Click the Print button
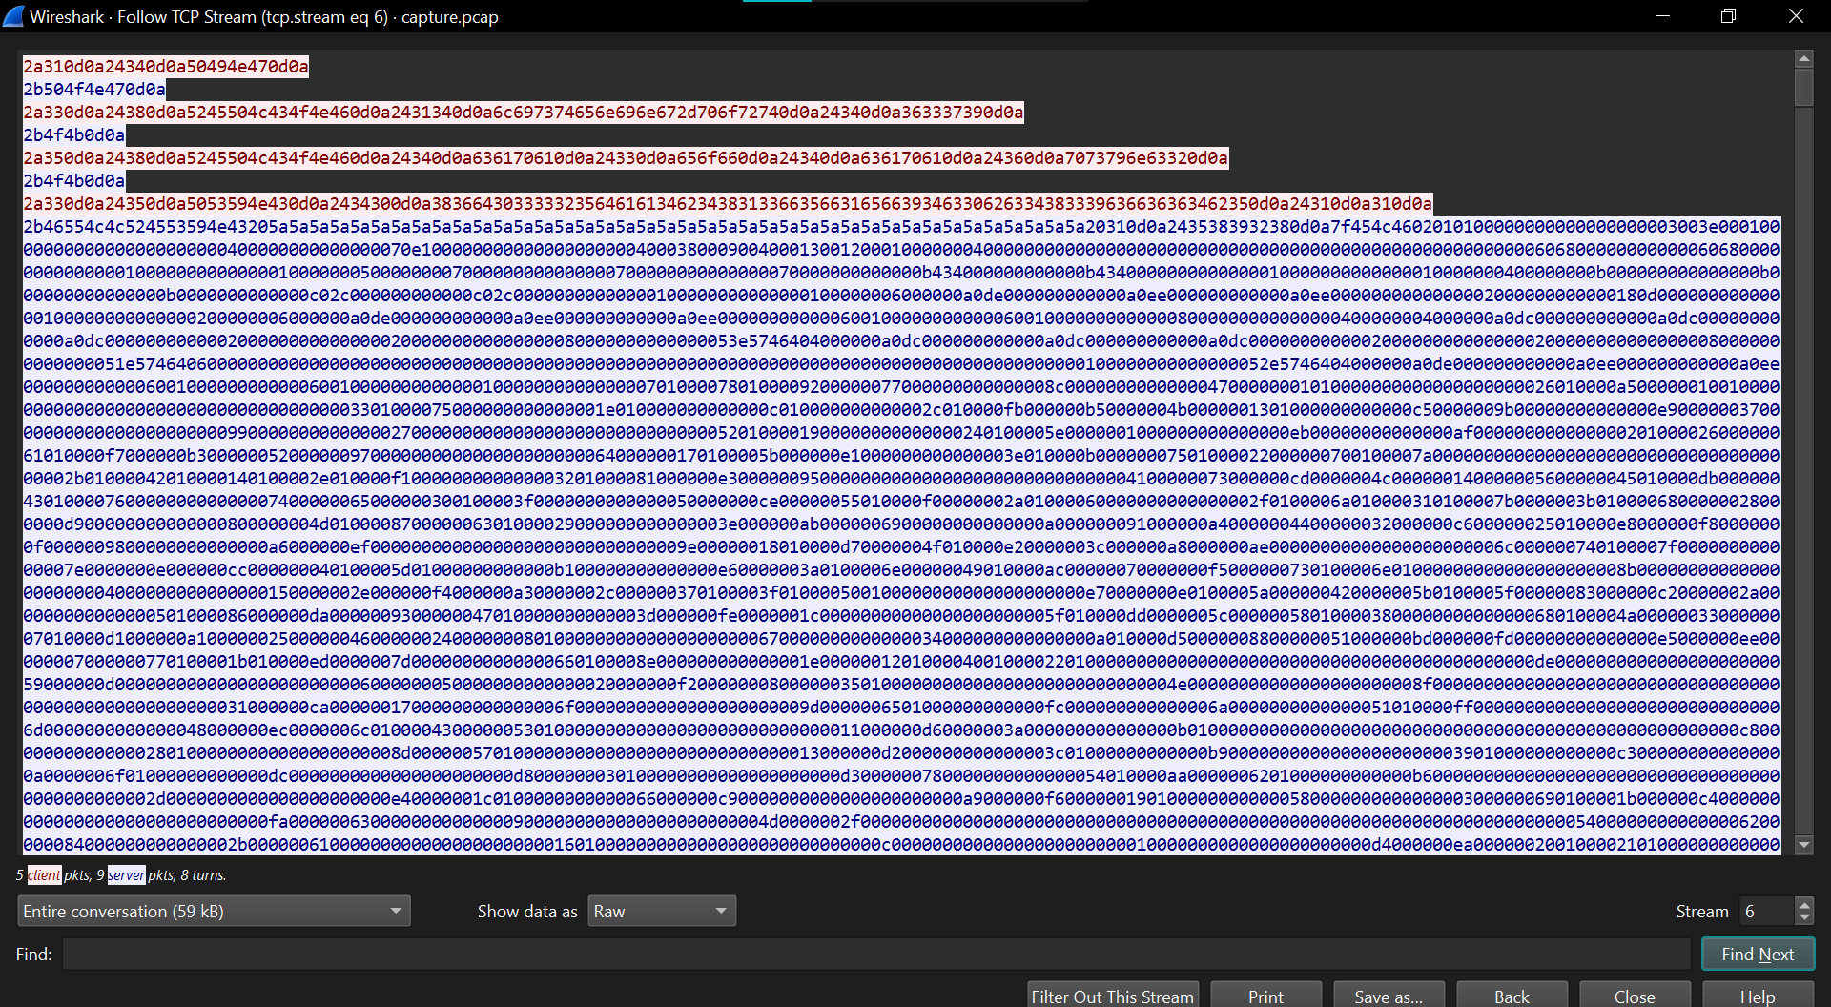 tap(1265, 996)
